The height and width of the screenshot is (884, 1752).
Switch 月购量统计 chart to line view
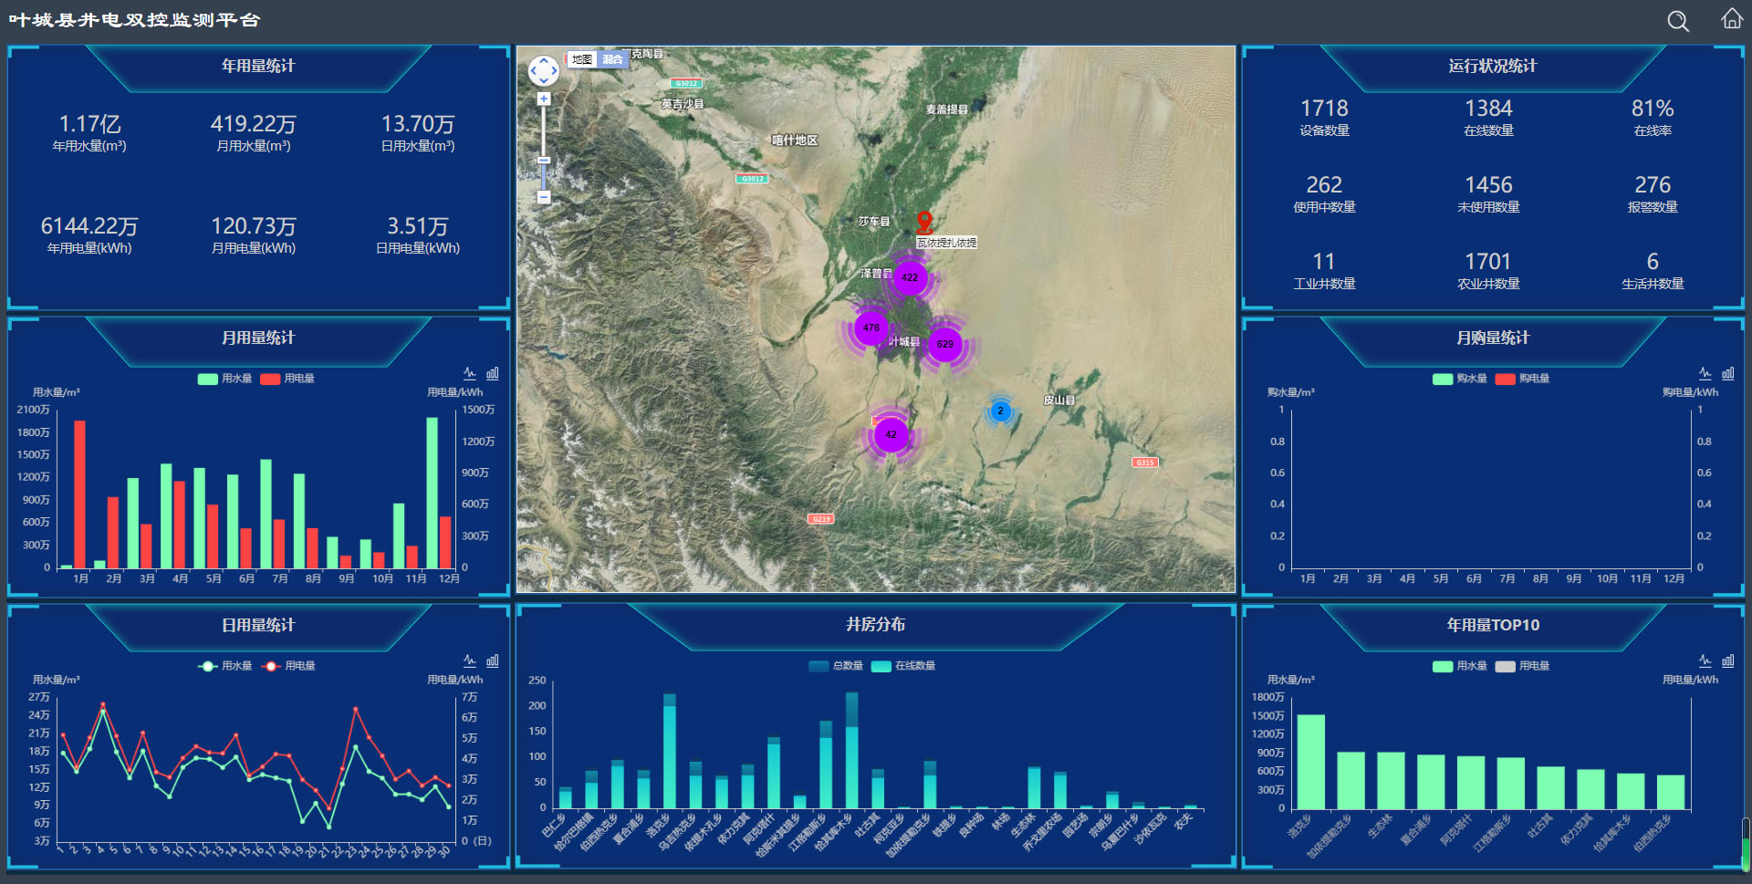pos(1705,373)
